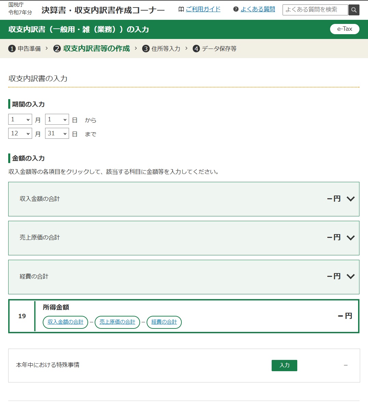
Task: Follow the 経費の合計 link in 所得金額
Action: click(164, 322)
